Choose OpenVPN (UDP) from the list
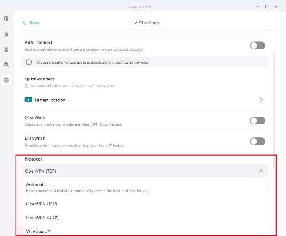286x236 pixels. click(145, 218)
